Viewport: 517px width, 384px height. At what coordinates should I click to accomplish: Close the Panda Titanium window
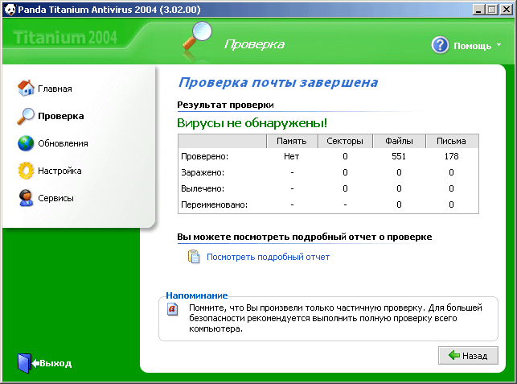click(506, 10)
